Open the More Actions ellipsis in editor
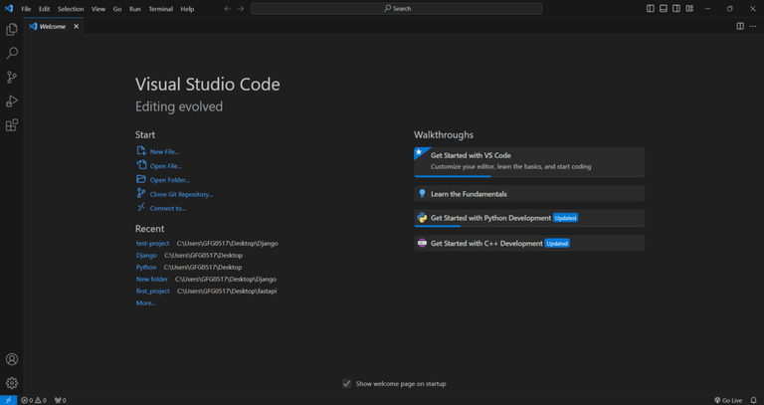 (753, 27)
